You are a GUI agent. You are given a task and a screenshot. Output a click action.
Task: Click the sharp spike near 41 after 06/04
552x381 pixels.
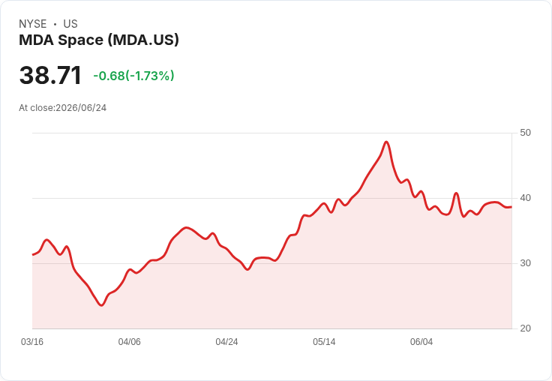click(x=456, y=193)
